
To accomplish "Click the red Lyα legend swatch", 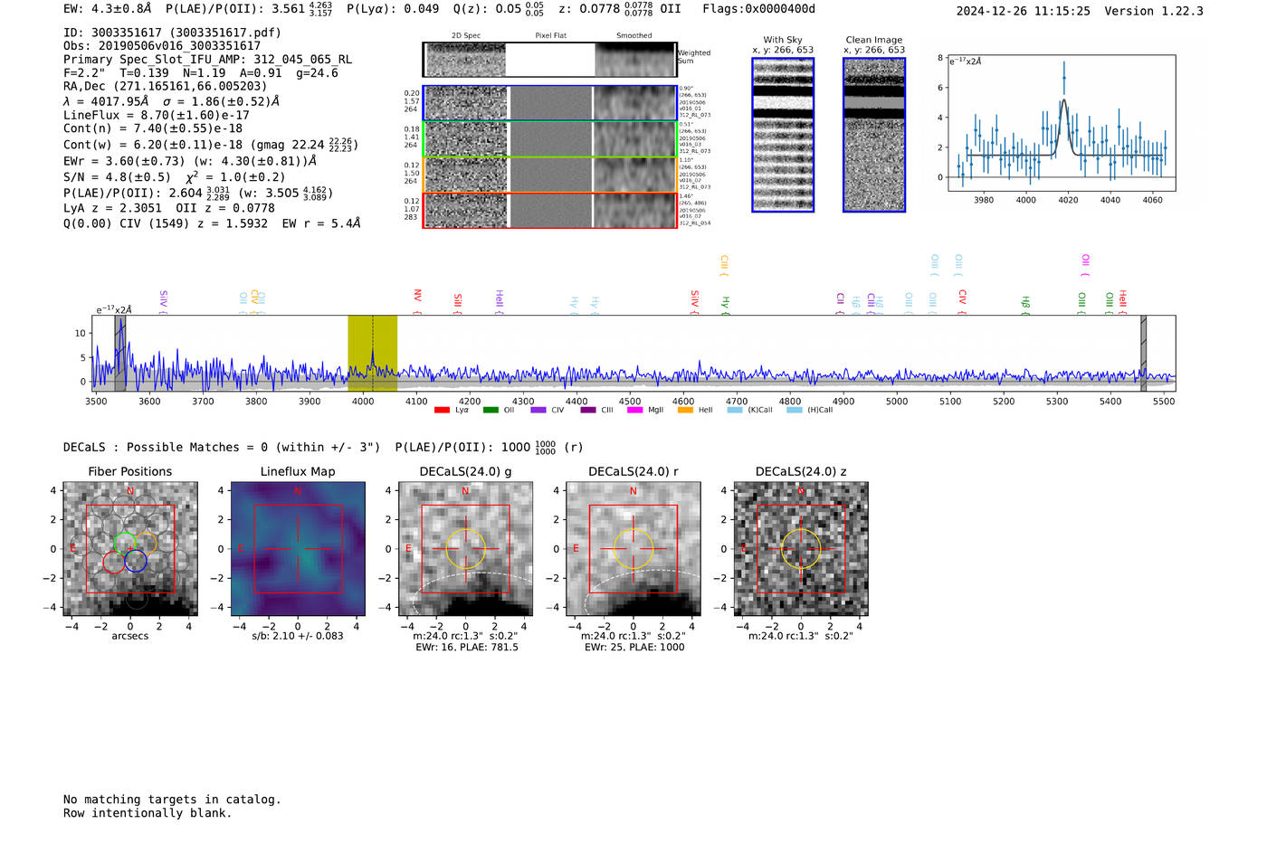I will tap(442, 410).
